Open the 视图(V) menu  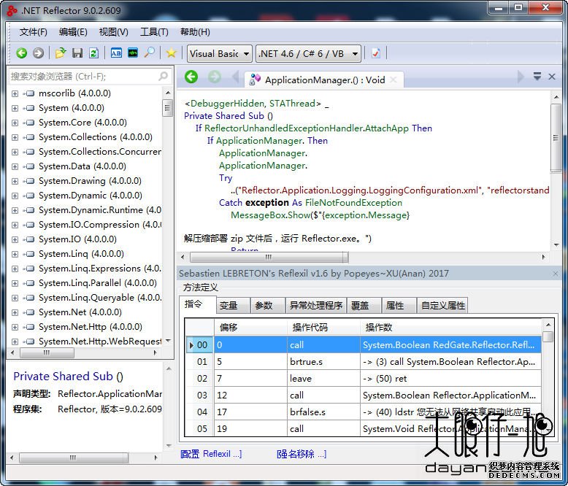[113, 32]
